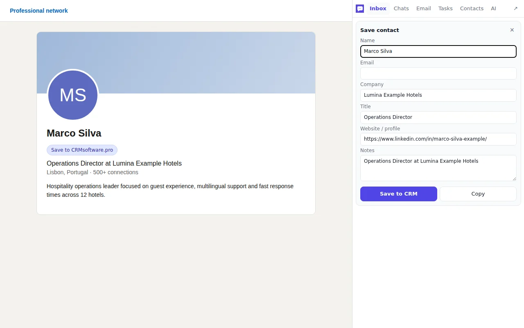Open the Professional network link
This screenshot has height=328, width=524.
(39, 11)
